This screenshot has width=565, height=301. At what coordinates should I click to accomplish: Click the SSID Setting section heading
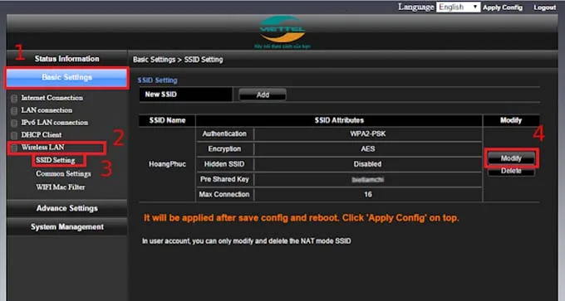click(158, 80)
